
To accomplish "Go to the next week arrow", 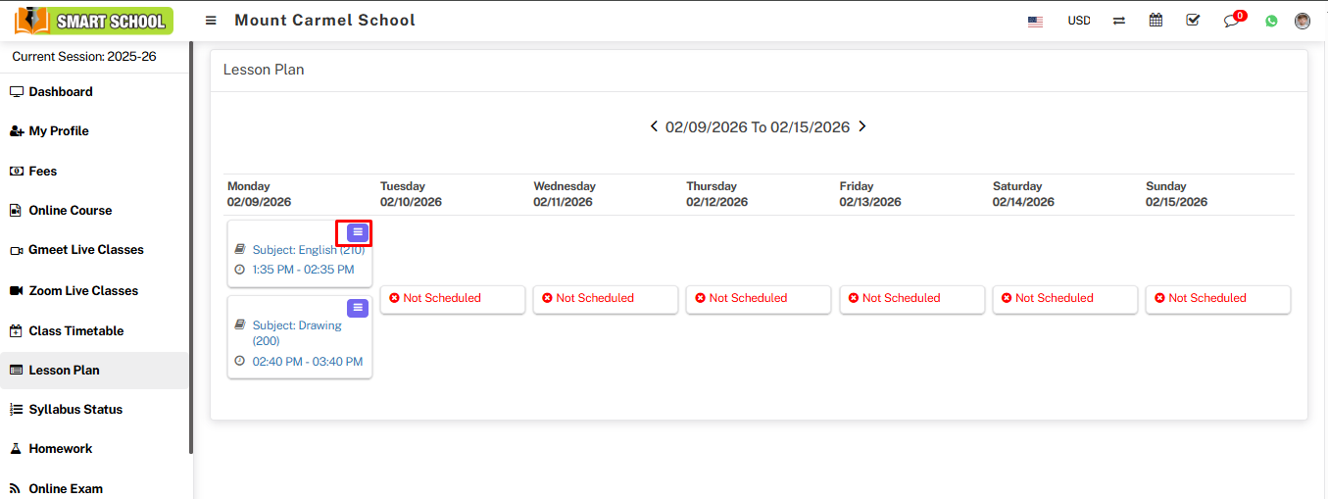I will pos(862,126).
